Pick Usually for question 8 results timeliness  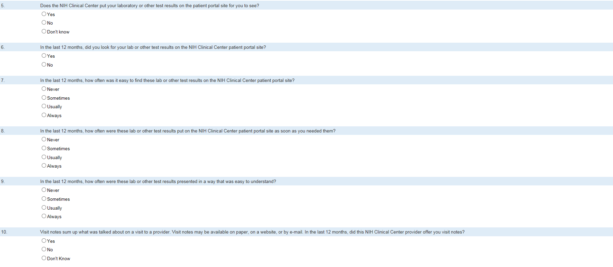pyautogui.click(x=44, y=157)
